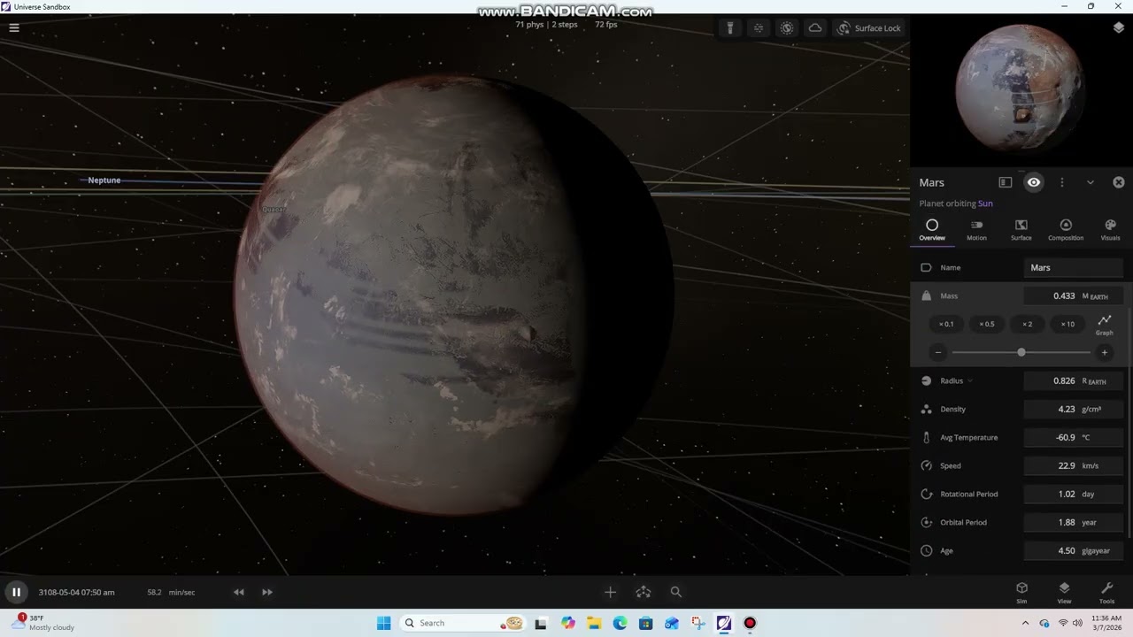
Task: Click the Orbital Period icon
Action: pos(926,522)
